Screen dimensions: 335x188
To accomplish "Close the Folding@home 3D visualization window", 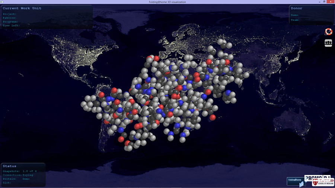I will [331, 2].
